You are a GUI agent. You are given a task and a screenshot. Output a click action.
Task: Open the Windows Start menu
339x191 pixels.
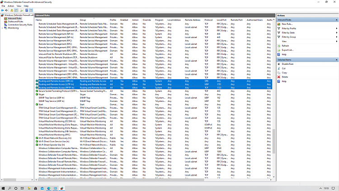(x=3, y=188)
